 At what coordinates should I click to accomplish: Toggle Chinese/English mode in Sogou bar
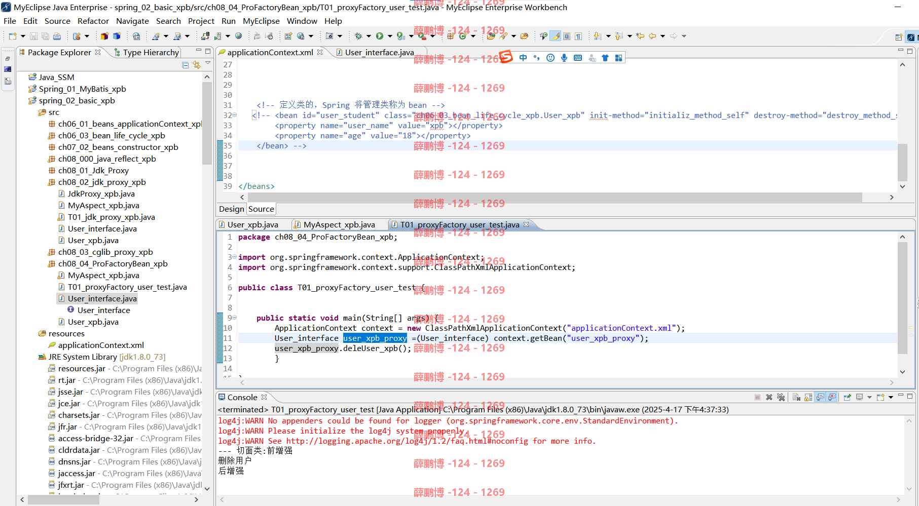coord(523,58)
